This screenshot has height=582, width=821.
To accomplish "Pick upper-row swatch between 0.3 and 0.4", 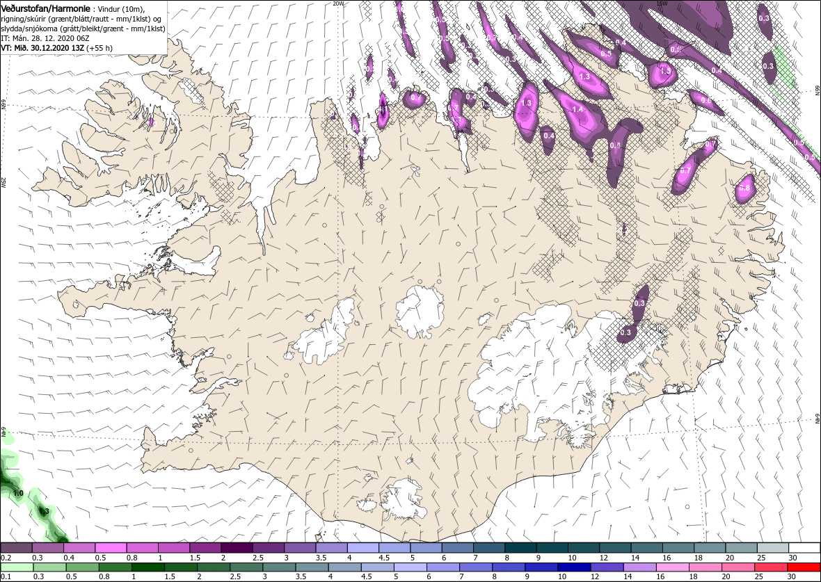I will pos(47,548).
